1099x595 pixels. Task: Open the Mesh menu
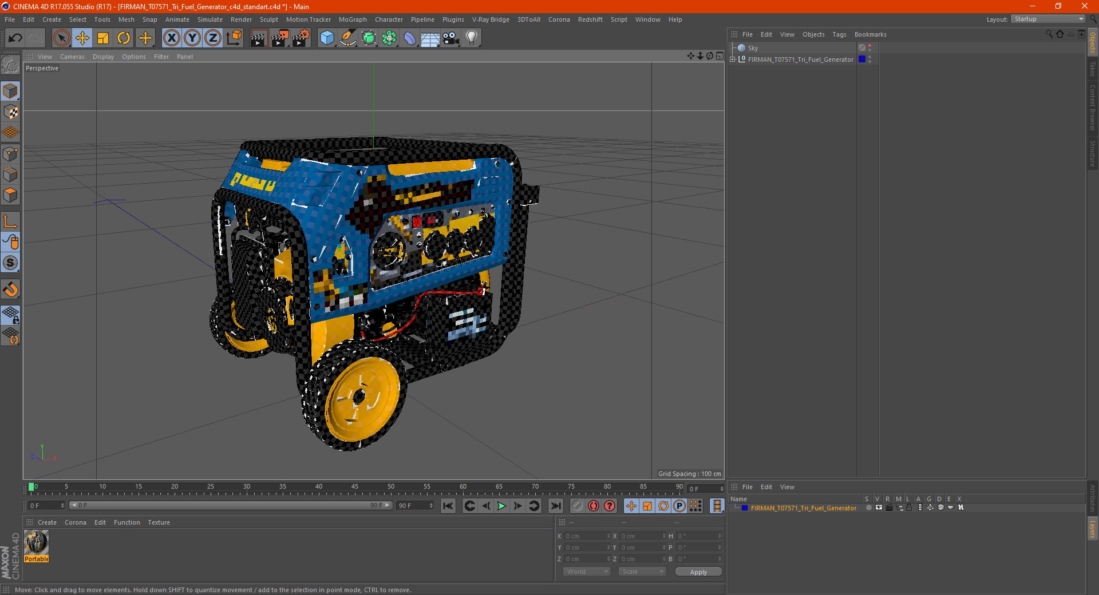126,19
